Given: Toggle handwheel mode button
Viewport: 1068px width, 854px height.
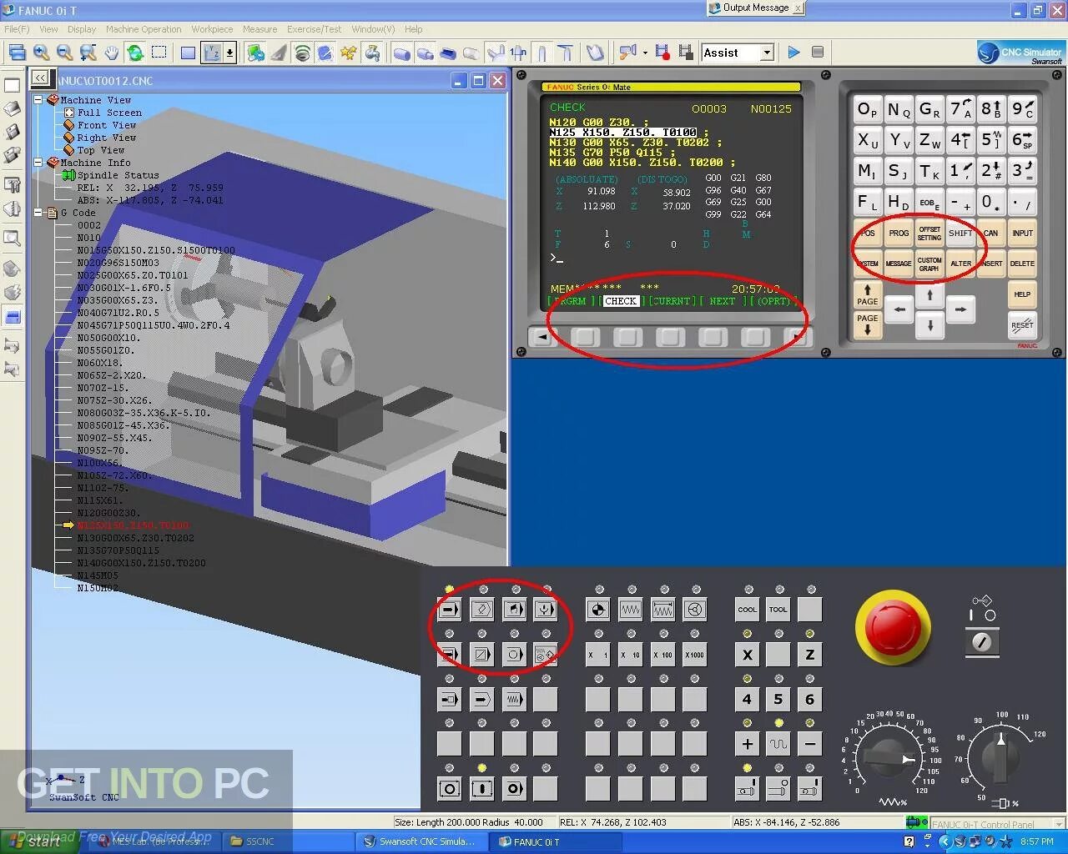Looking at the screenshot, I should tap(695, 610).
